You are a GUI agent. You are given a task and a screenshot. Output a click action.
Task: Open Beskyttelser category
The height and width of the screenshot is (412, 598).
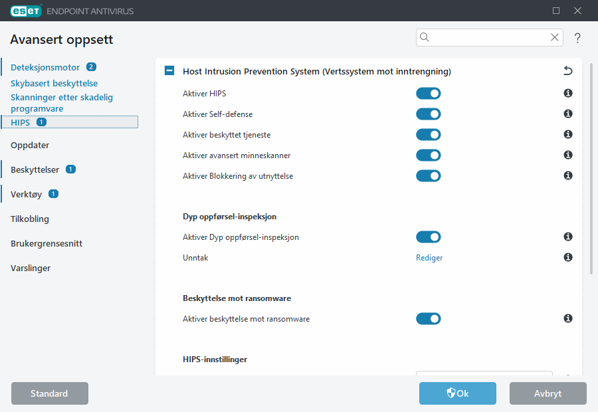pos(35,169)
